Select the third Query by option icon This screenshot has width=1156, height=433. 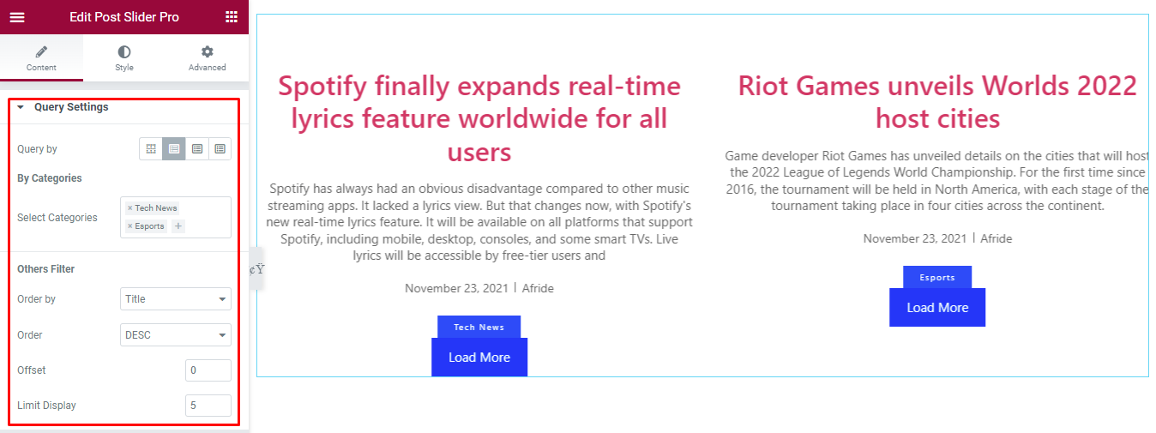click(197, 149)
